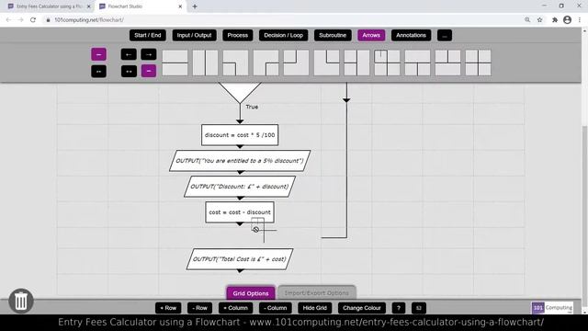Bookmark this page with the star
This screenshot has height=331, width=588.
(539, 20)
